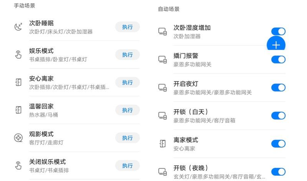Click the door icon beside 温馨回家
Screen dimensions: 307x181
pos(18,110)
